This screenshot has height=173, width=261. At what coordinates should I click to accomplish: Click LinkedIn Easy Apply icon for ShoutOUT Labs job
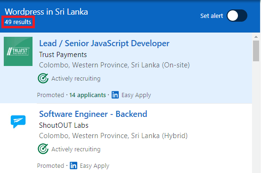coord(73,165)
